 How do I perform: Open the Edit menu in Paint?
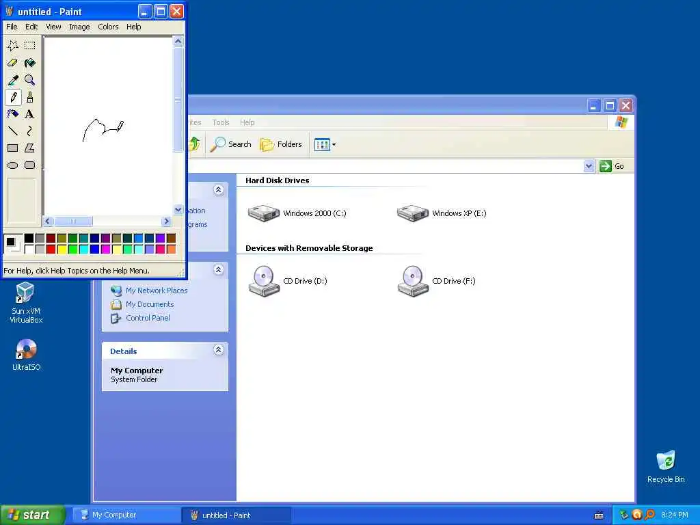pos(31,27)
